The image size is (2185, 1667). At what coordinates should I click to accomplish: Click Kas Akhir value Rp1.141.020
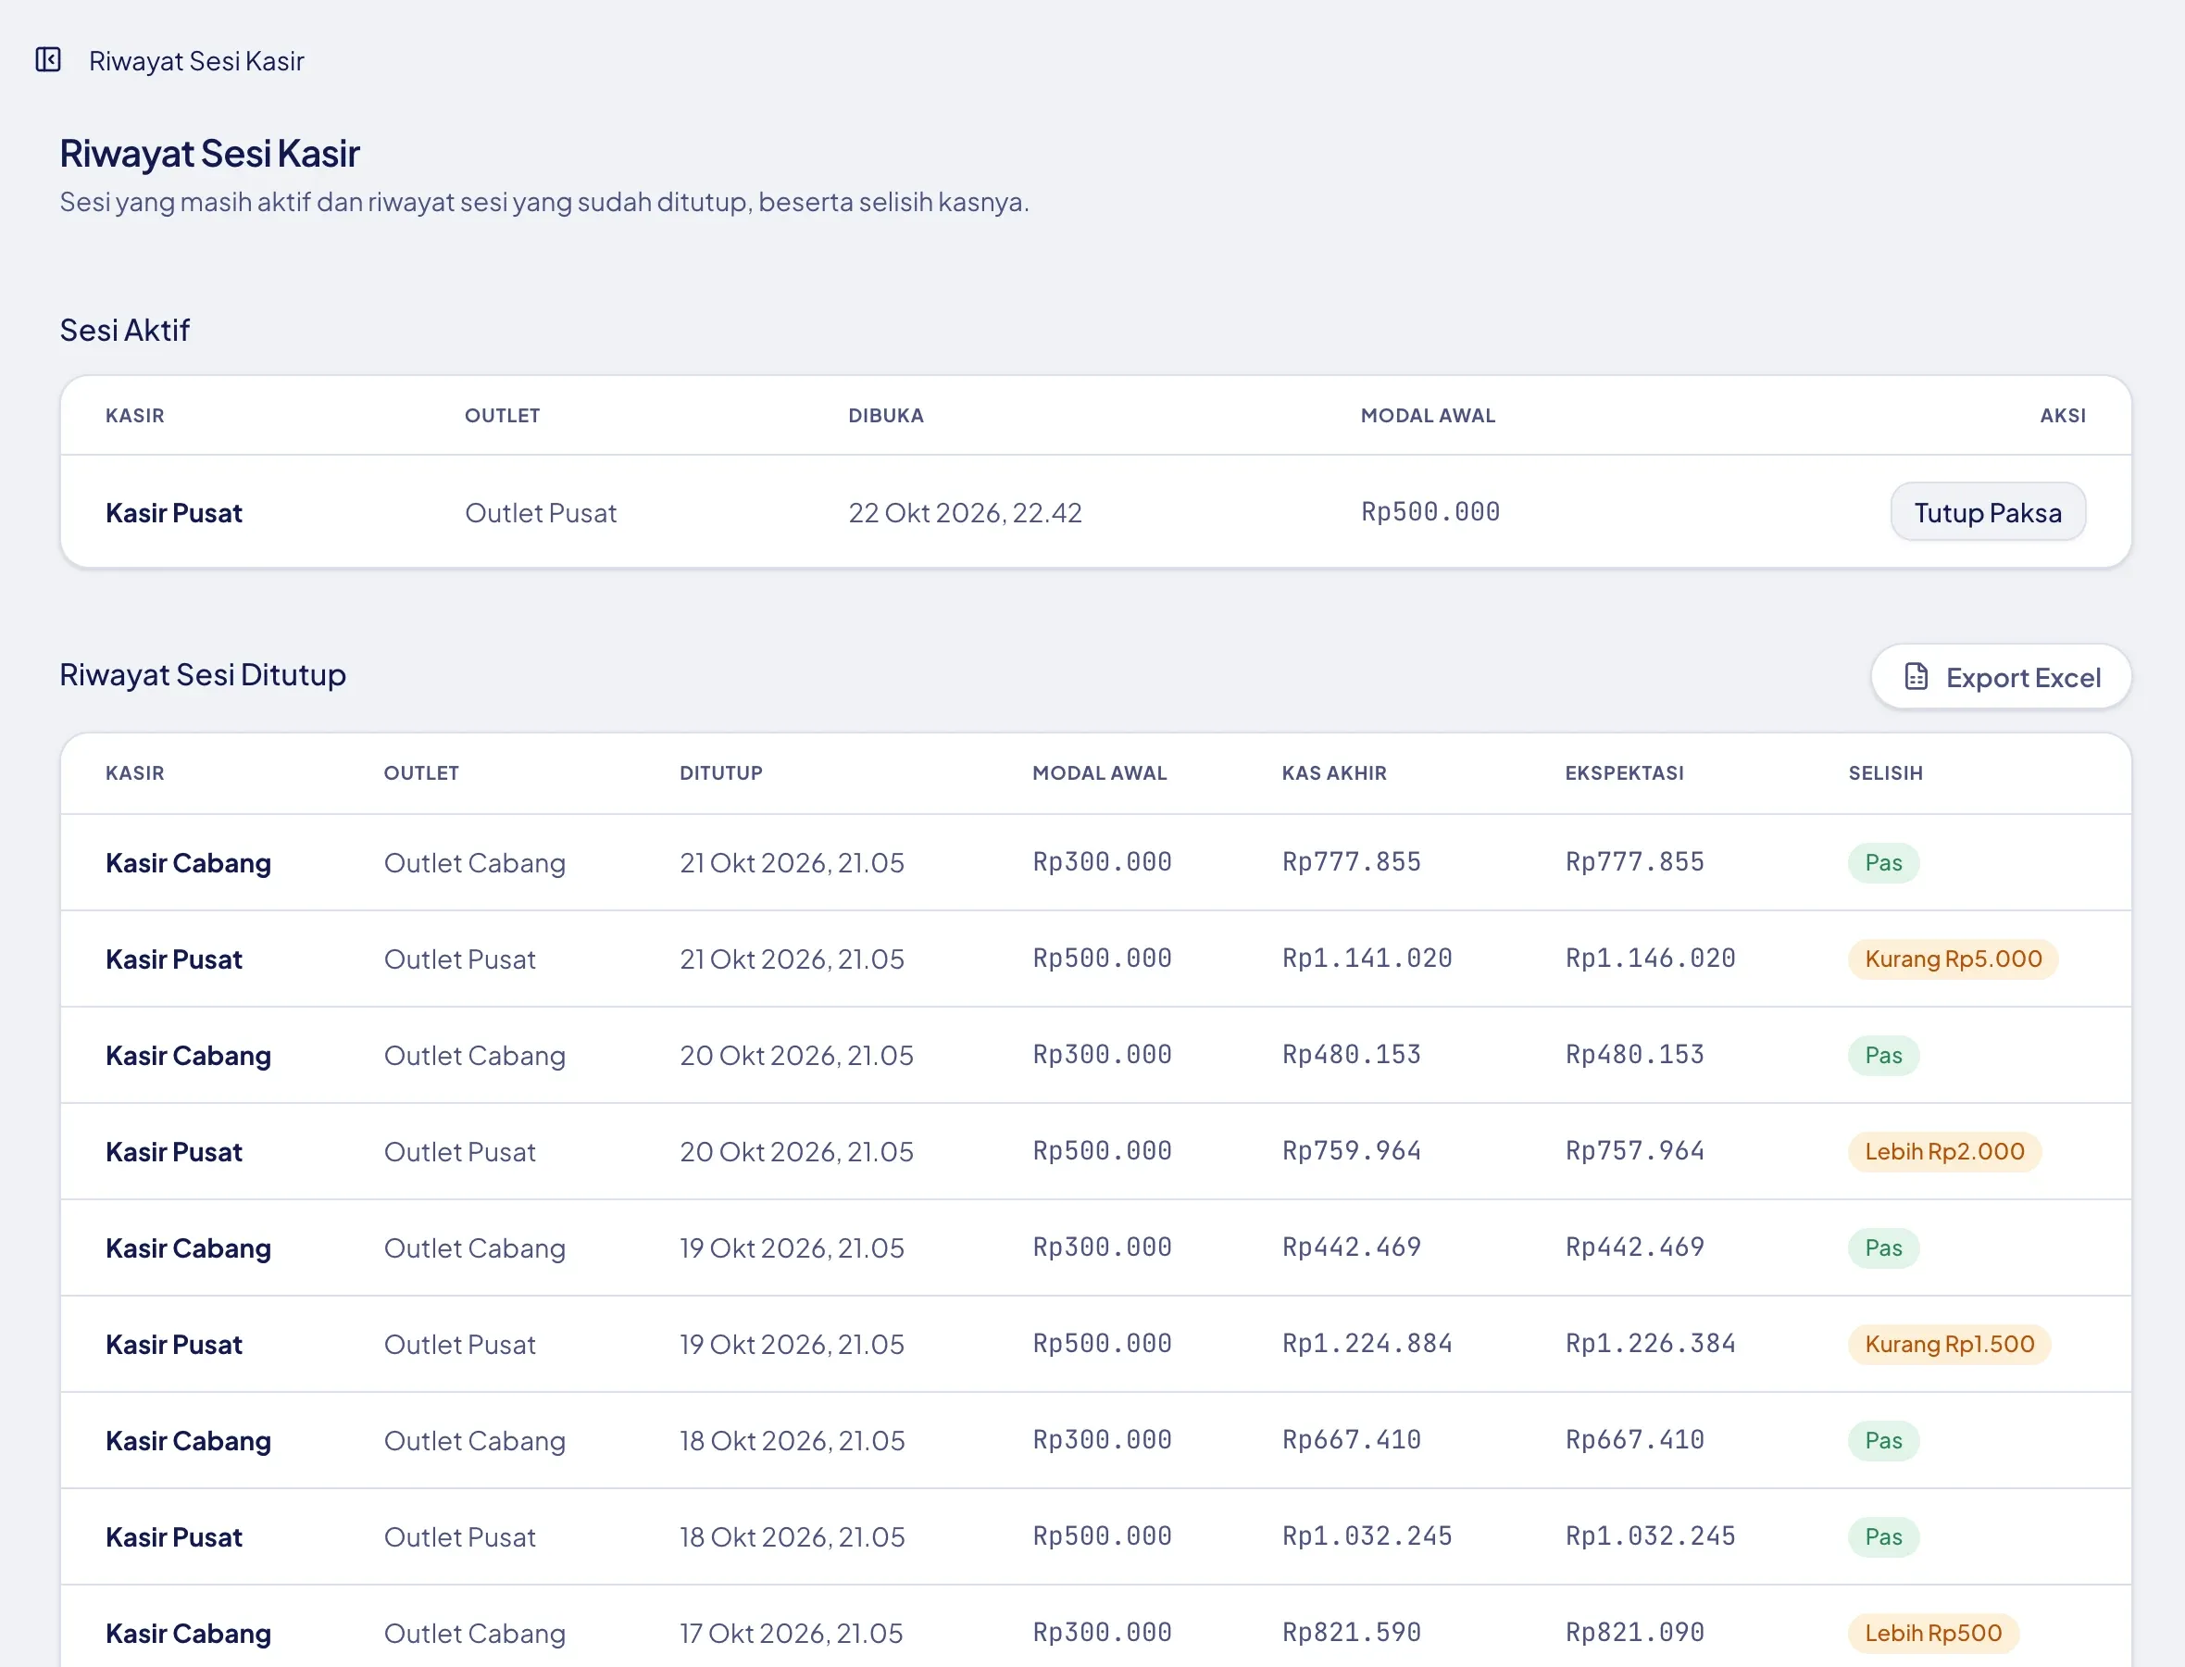coord(1367,958)
